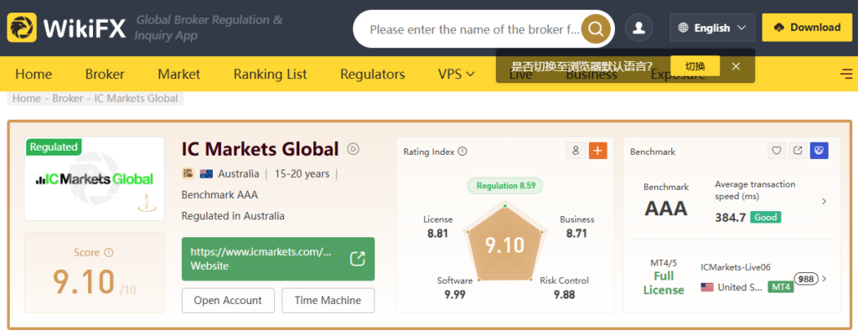Click the Open Account button
Screen dimensions: 858x335
click(228, 301)
